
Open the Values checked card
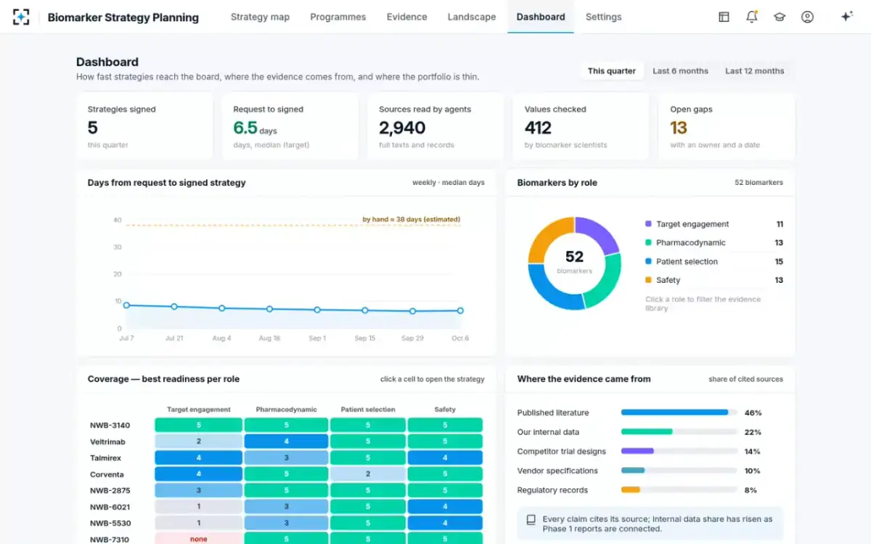[x=581, y=126]
